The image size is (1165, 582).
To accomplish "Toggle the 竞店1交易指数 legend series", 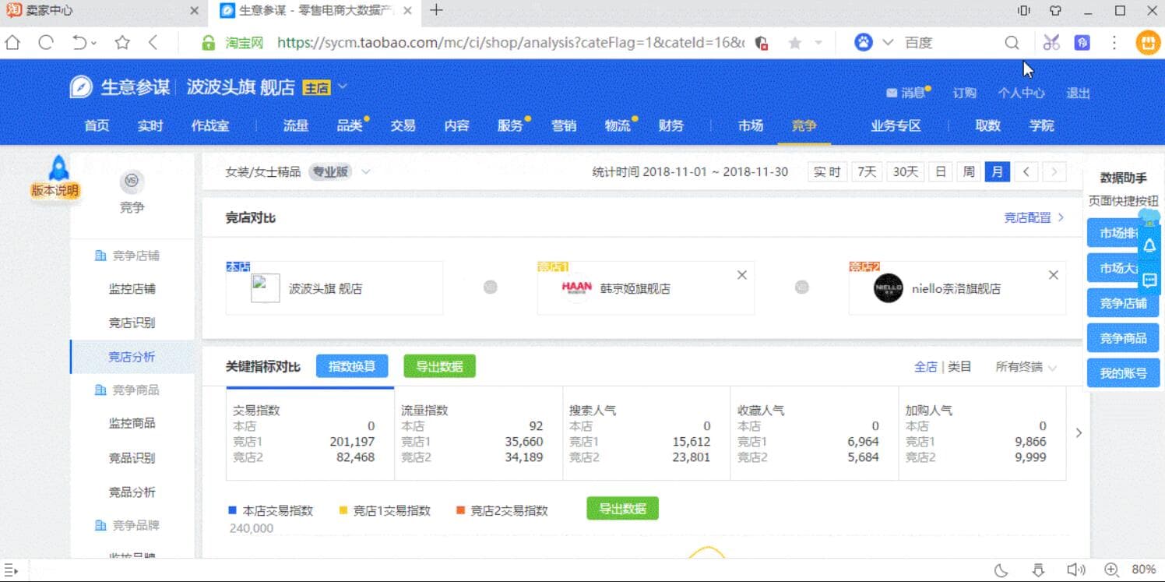I will 384,510.
